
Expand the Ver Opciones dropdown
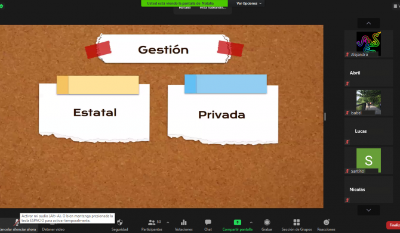[249, 4]
